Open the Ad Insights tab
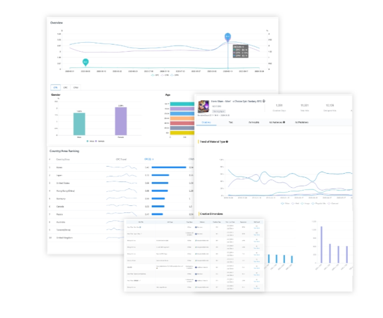The width and height of the screenshot is (383, 318). [254, 123]
